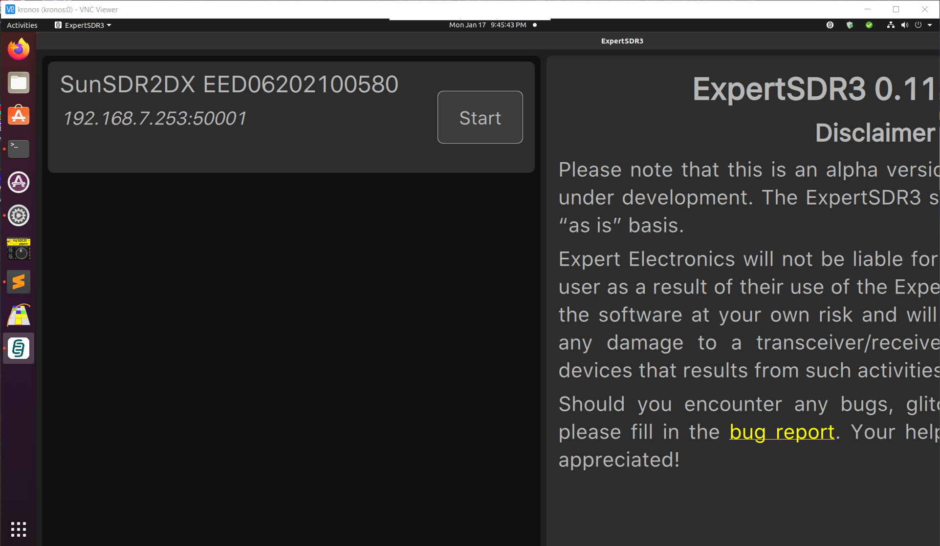
Task: Click the volume icon in the system tray
Action: tap(905, 25)
